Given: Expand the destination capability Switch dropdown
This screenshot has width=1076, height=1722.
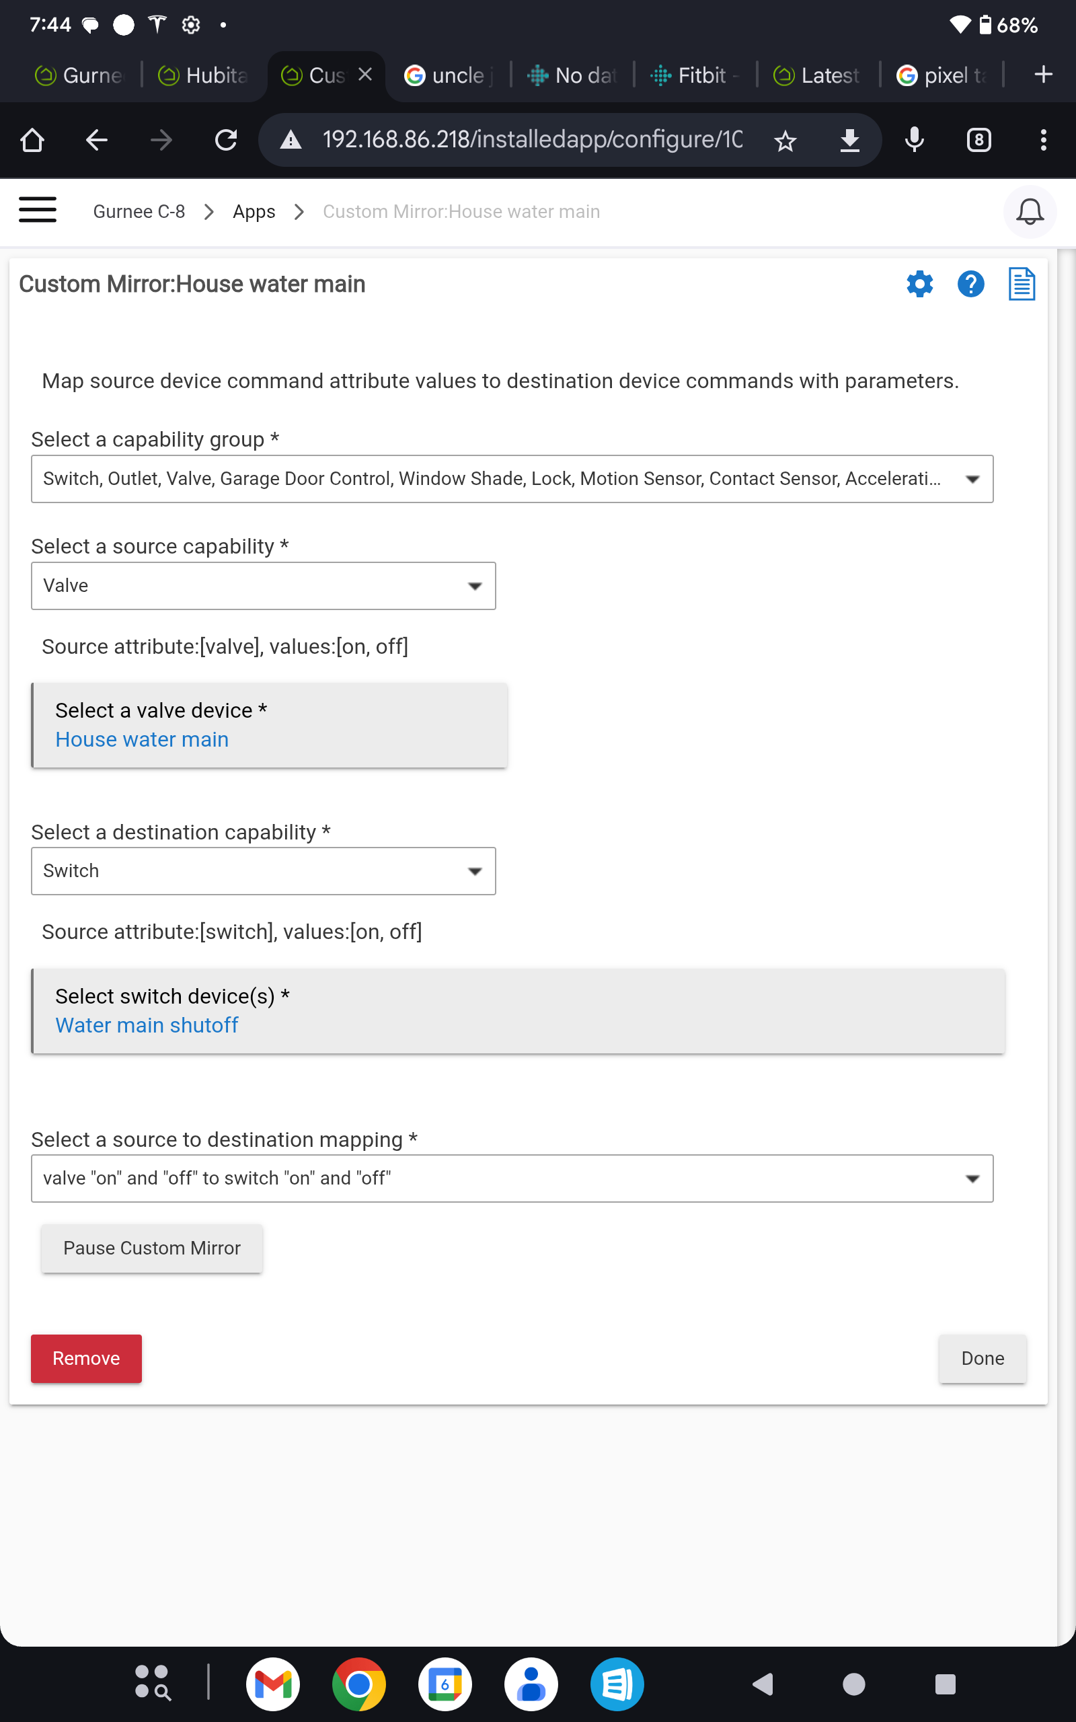Looking at the screenshot, I should point(475,871).
